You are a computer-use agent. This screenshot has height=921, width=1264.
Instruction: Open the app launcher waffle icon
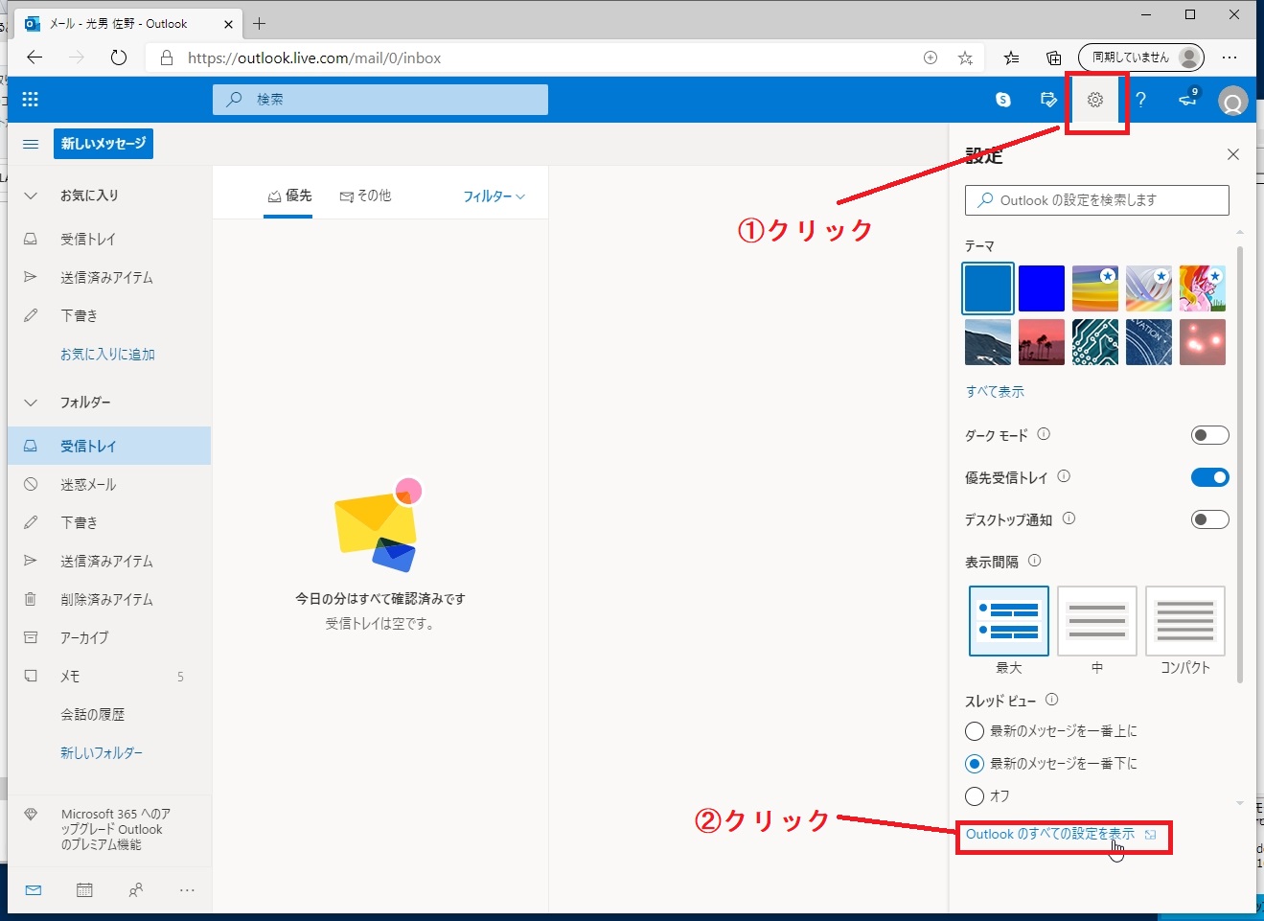click(x=30, y=99)
